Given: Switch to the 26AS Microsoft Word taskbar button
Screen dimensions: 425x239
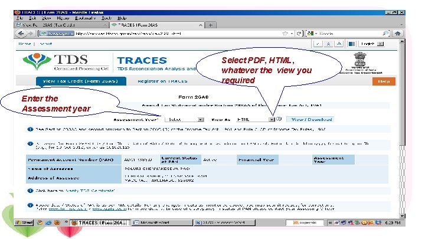Looking at the screenshot, I should coord(225,222).
